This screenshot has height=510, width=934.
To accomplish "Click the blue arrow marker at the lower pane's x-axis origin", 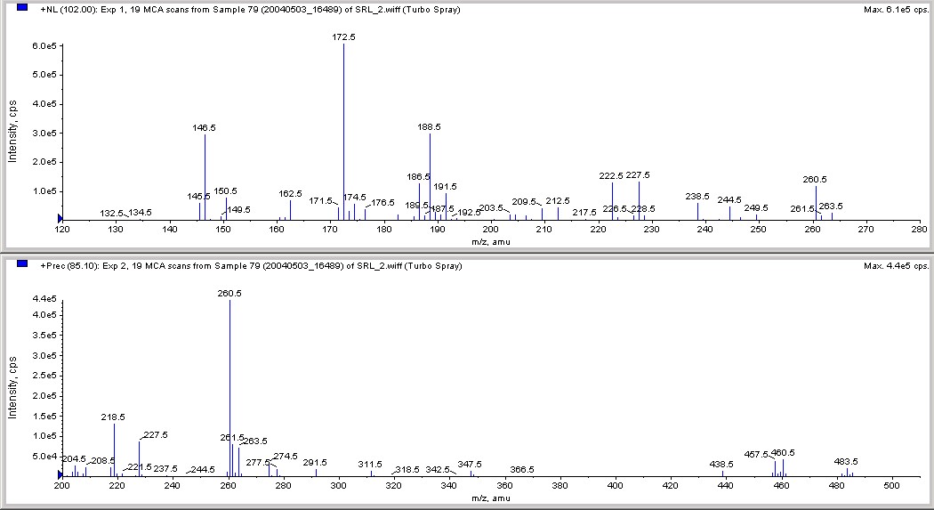I will pyautogui.click(x=60, y=475).
